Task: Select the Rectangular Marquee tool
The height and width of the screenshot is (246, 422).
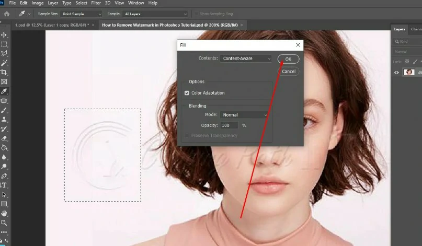Action: pyautogui.click(x=4, y=44)
